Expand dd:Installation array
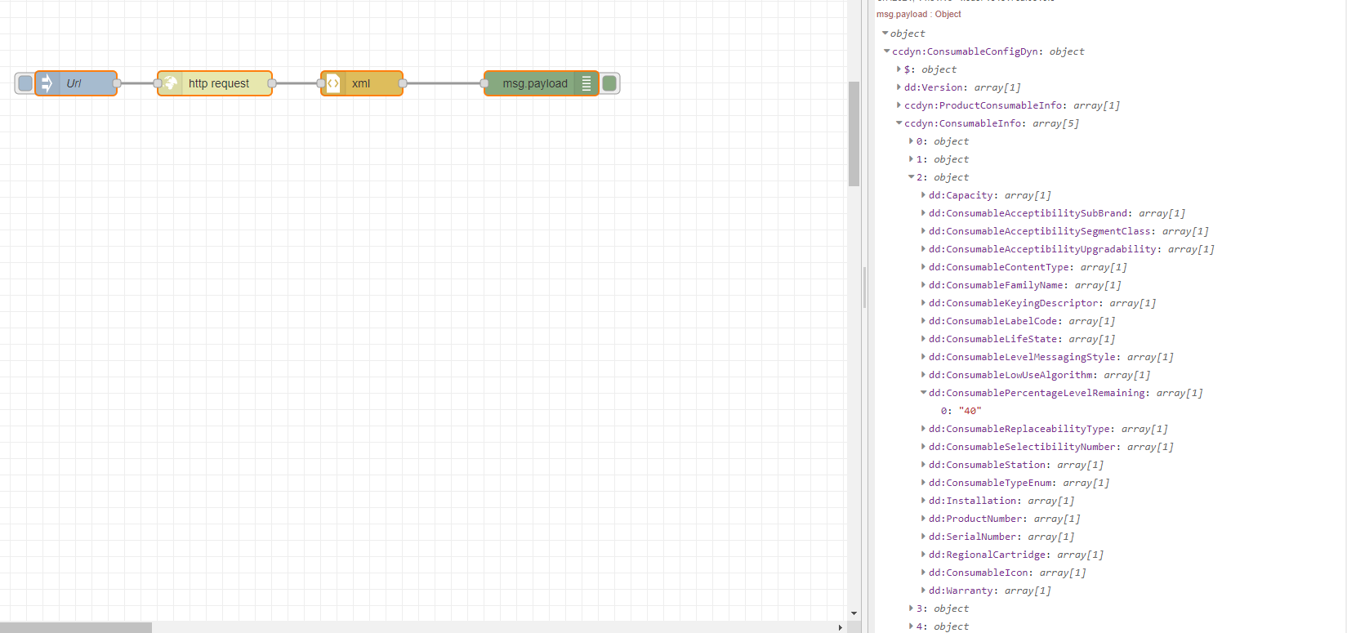Image resolution: width=1347 pixels, height=633 pixels. click(x=924, y=501)
